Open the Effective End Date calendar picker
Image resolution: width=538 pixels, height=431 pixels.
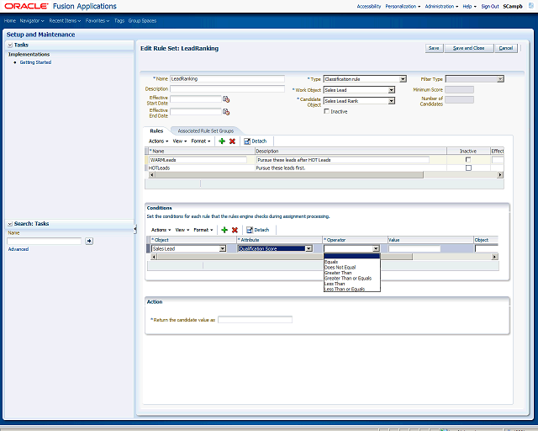click(x=226, y=112)
